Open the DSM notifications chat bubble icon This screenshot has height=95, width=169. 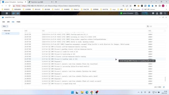point(153,13)
